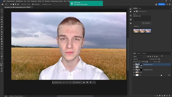The image size is (172, 97).
Task: Toggle the Сглаживание anti-alias checkbox
Action: click(x=33, y=4)
